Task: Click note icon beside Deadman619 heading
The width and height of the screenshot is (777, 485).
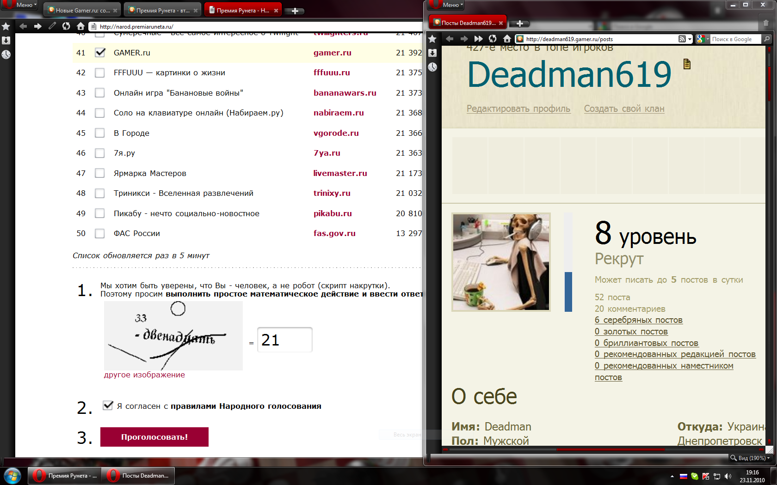Action: (687, 64)
